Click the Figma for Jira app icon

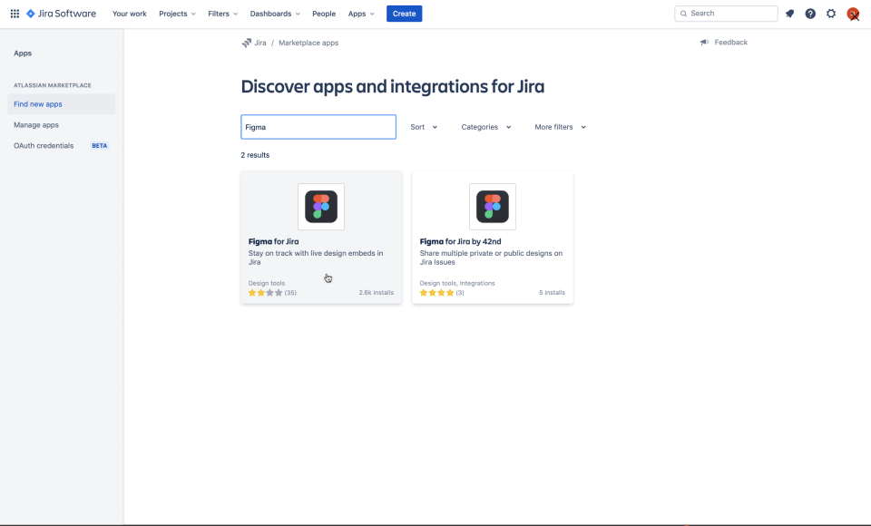coord(320,207)
